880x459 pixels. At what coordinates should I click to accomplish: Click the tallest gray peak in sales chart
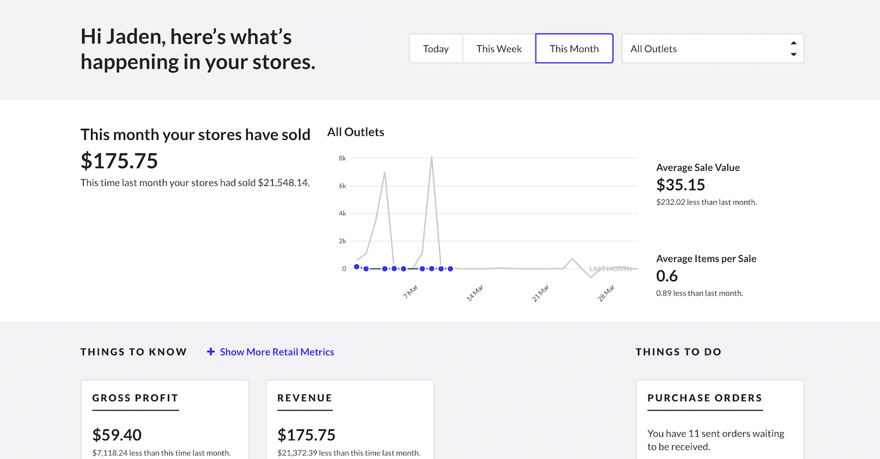click(431, 158)
